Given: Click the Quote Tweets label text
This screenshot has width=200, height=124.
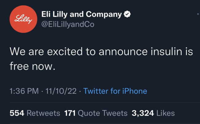Looking at the screenshot, I should 102,113.
